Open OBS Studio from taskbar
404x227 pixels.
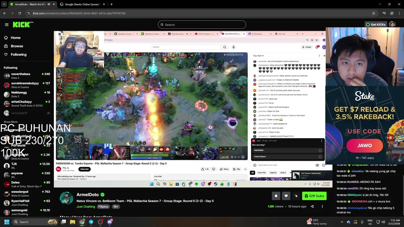pyautogui.click(x=100, y=222)
